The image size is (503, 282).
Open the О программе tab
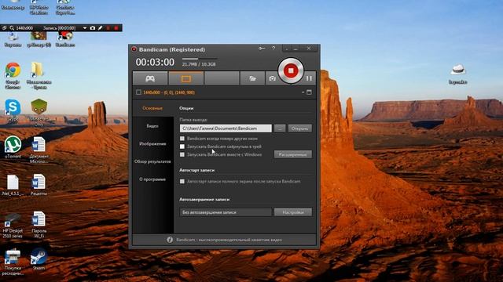coord(152,179)
